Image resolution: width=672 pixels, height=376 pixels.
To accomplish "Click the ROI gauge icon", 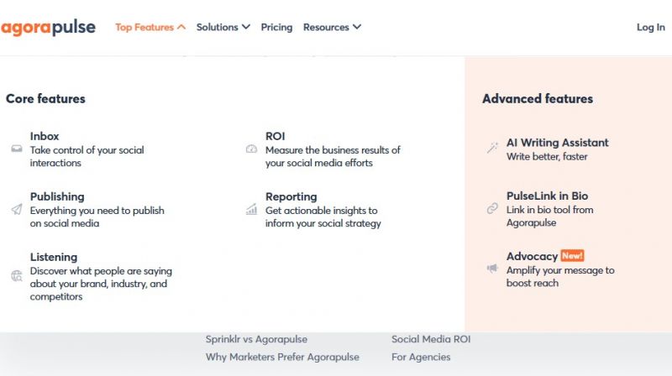I will pos(251,149).
